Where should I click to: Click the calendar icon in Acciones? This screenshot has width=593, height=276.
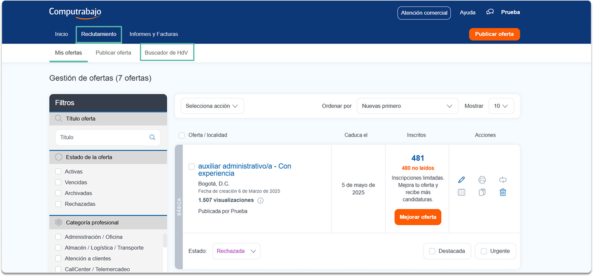[461, 192]
